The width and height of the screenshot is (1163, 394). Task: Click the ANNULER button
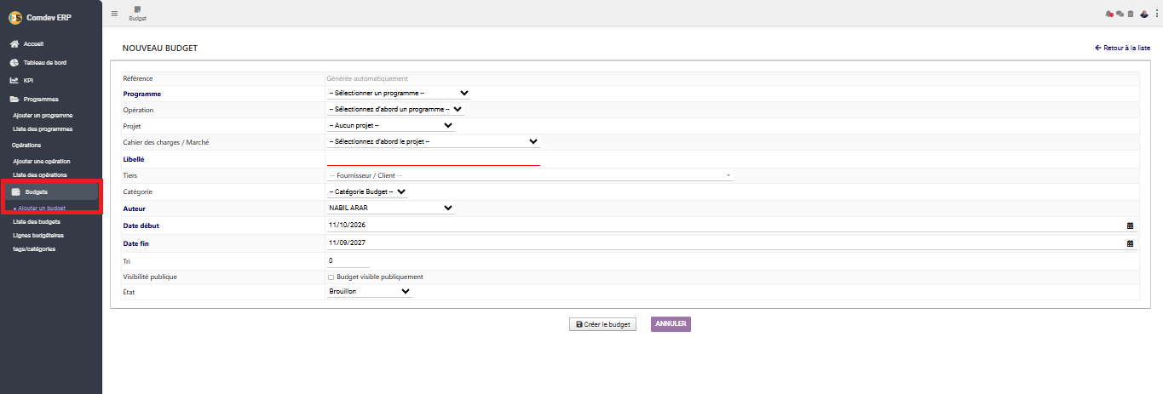[x=671, y=324]
